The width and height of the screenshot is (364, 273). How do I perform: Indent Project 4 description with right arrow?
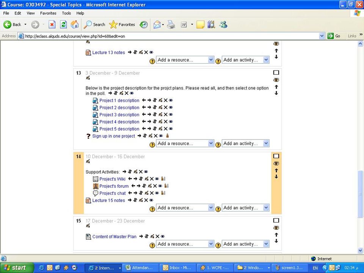coord(149,122)
